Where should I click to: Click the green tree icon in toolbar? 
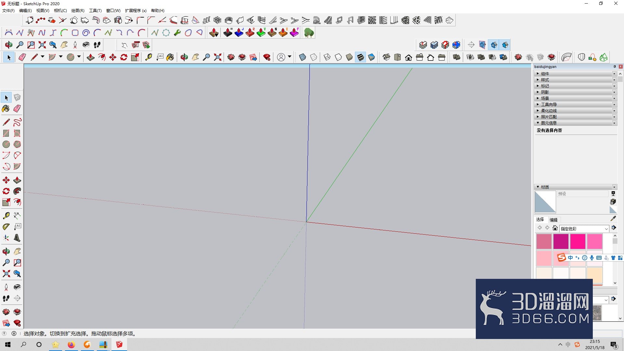point(309,33)
